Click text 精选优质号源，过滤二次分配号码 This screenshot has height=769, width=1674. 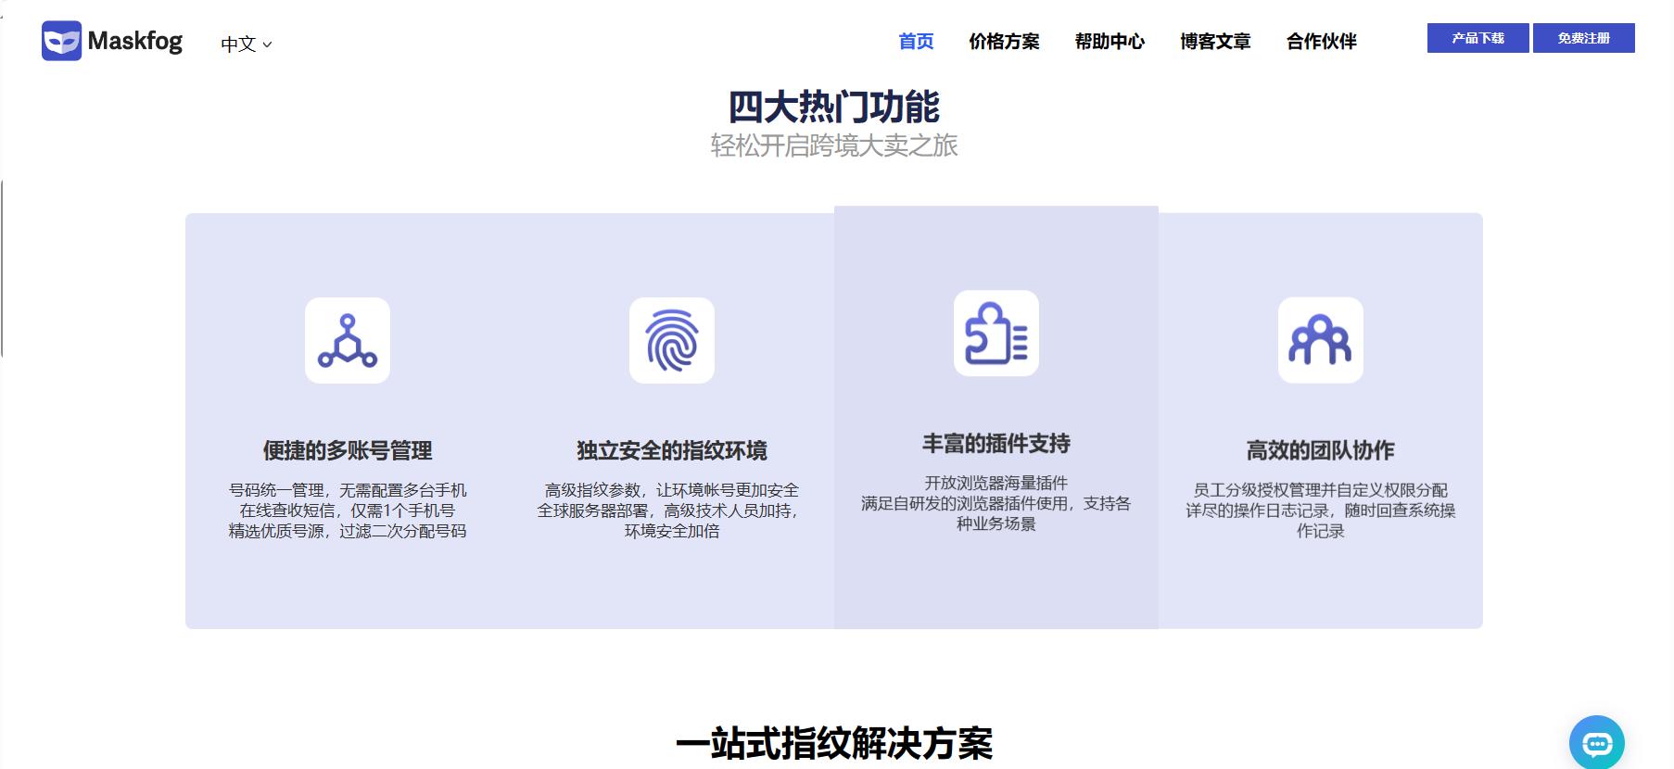click(x=348, y=531)
